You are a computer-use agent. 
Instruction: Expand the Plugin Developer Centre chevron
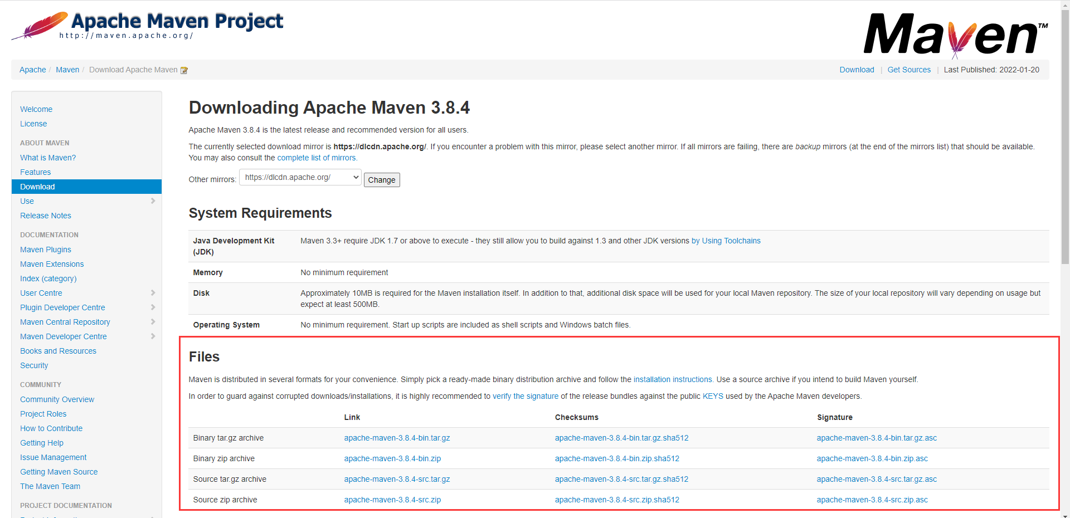coord(153,307)
